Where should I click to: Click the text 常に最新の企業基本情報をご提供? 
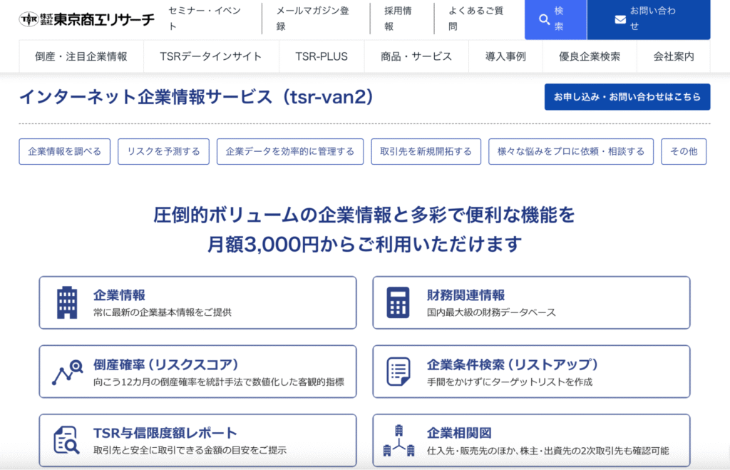(162, 312)
